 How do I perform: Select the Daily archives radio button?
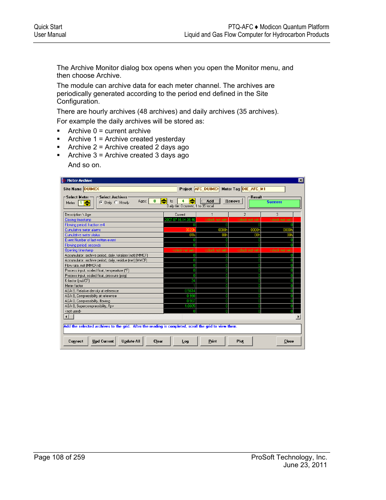(x=100, y=202)
